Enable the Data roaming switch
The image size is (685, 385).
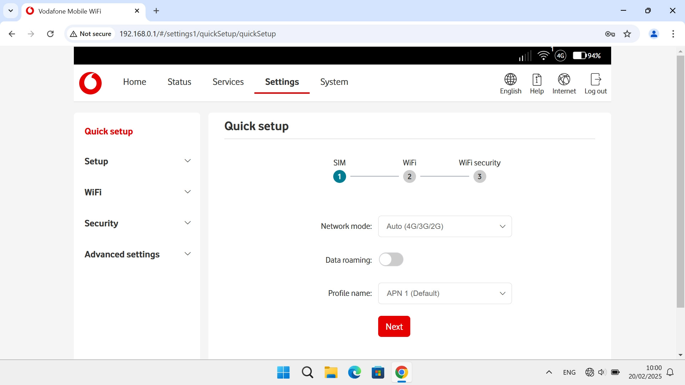point(391,260)
